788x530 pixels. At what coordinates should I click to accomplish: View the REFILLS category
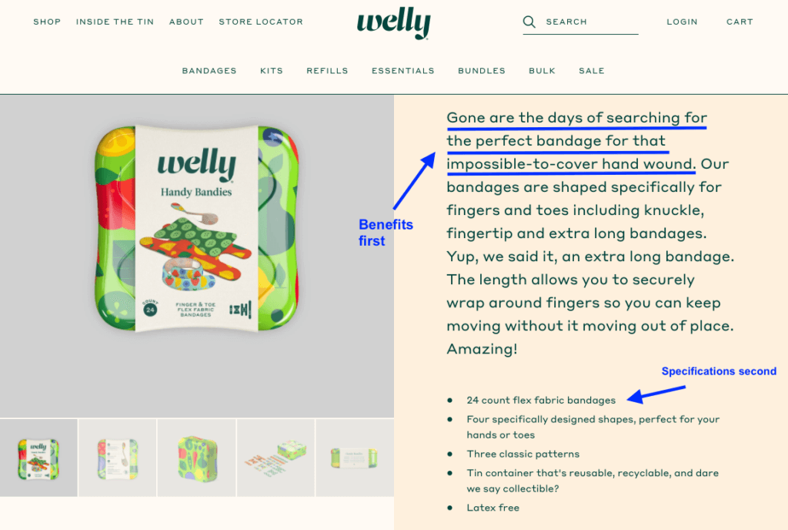coord(327,70)
